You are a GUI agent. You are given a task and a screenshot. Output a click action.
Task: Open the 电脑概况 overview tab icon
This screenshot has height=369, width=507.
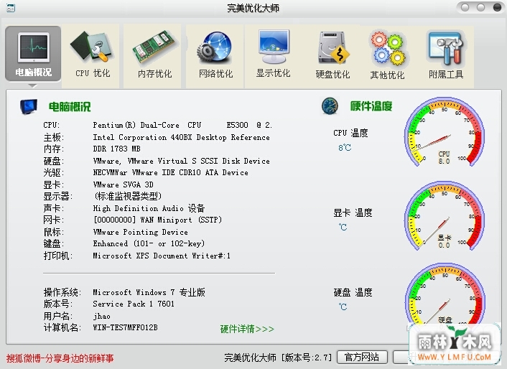33,47
